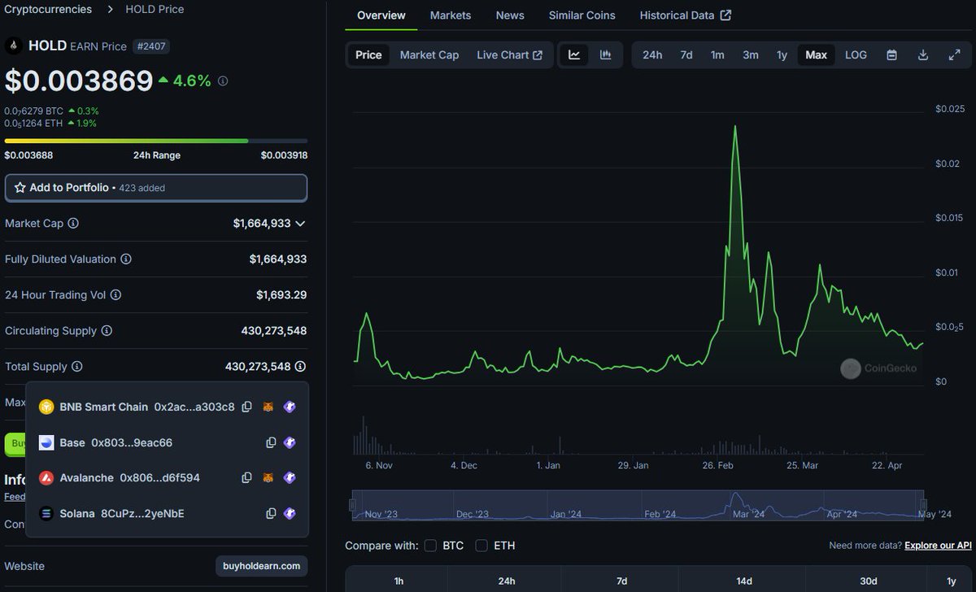The height and width of the screenshot is (592, 976).
Task: Click the 30d column header in performance table
Action: point(869,581)
